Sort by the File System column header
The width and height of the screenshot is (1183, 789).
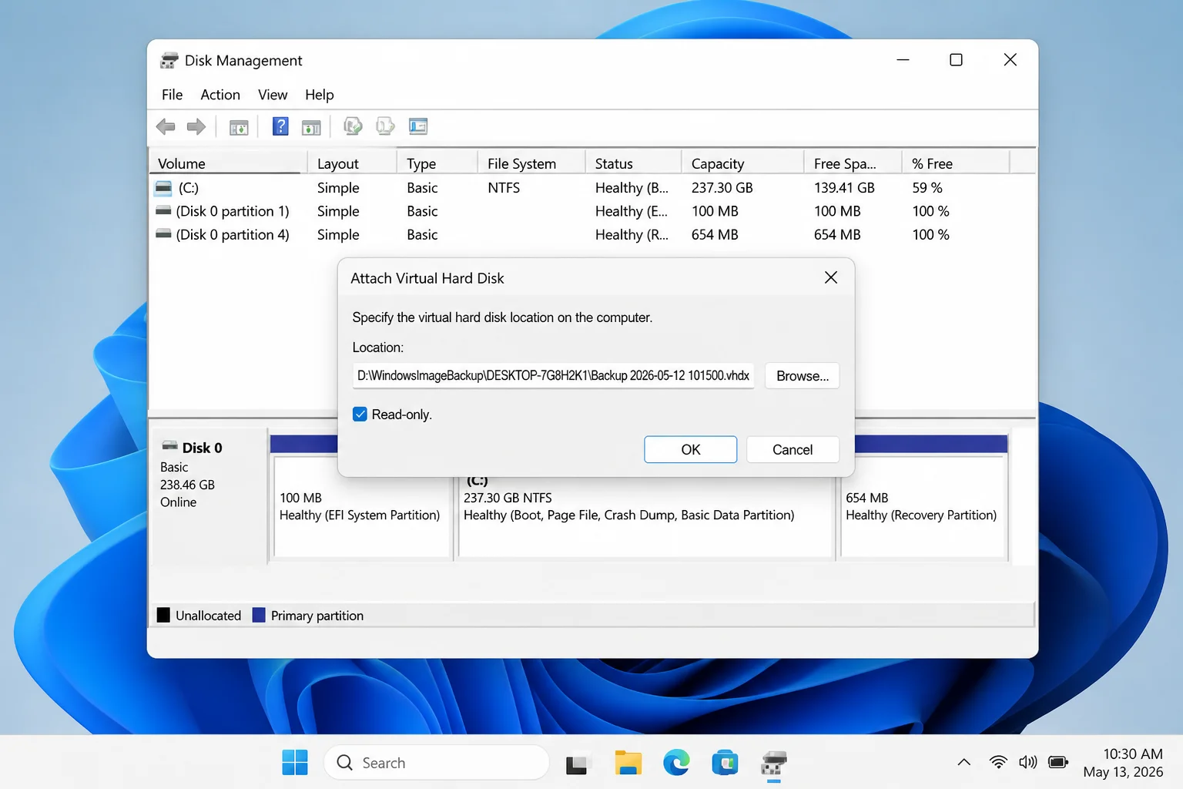[x=531, y=163]
